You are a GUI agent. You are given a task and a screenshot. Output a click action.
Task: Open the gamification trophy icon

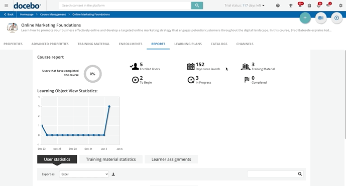(291, 6)
